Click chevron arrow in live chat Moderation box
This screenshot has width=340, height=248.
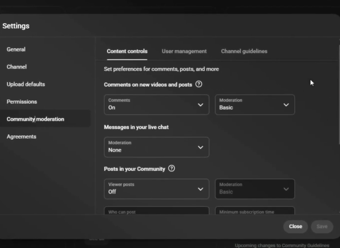tap(201, 147)
